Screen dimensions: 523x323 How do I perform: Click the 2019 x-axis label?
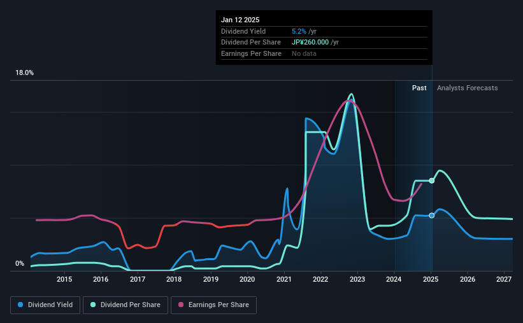(211, 279)
